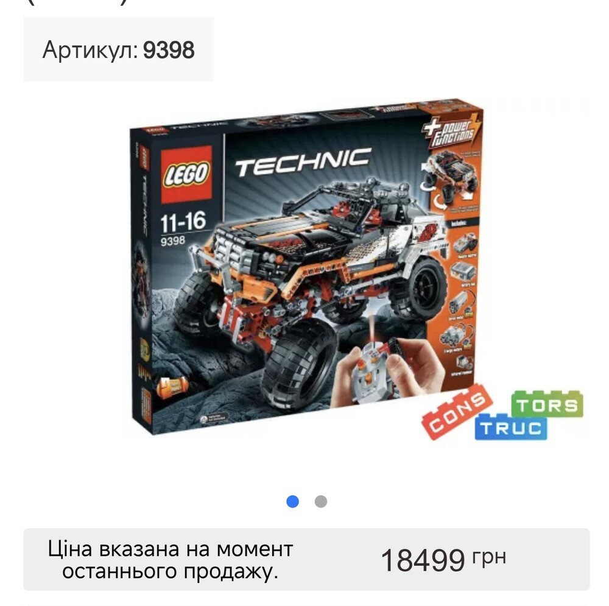This screenshot has height=606, width=609.
Task: Click the Power Functions badge on the box
Action: point(452,131)
